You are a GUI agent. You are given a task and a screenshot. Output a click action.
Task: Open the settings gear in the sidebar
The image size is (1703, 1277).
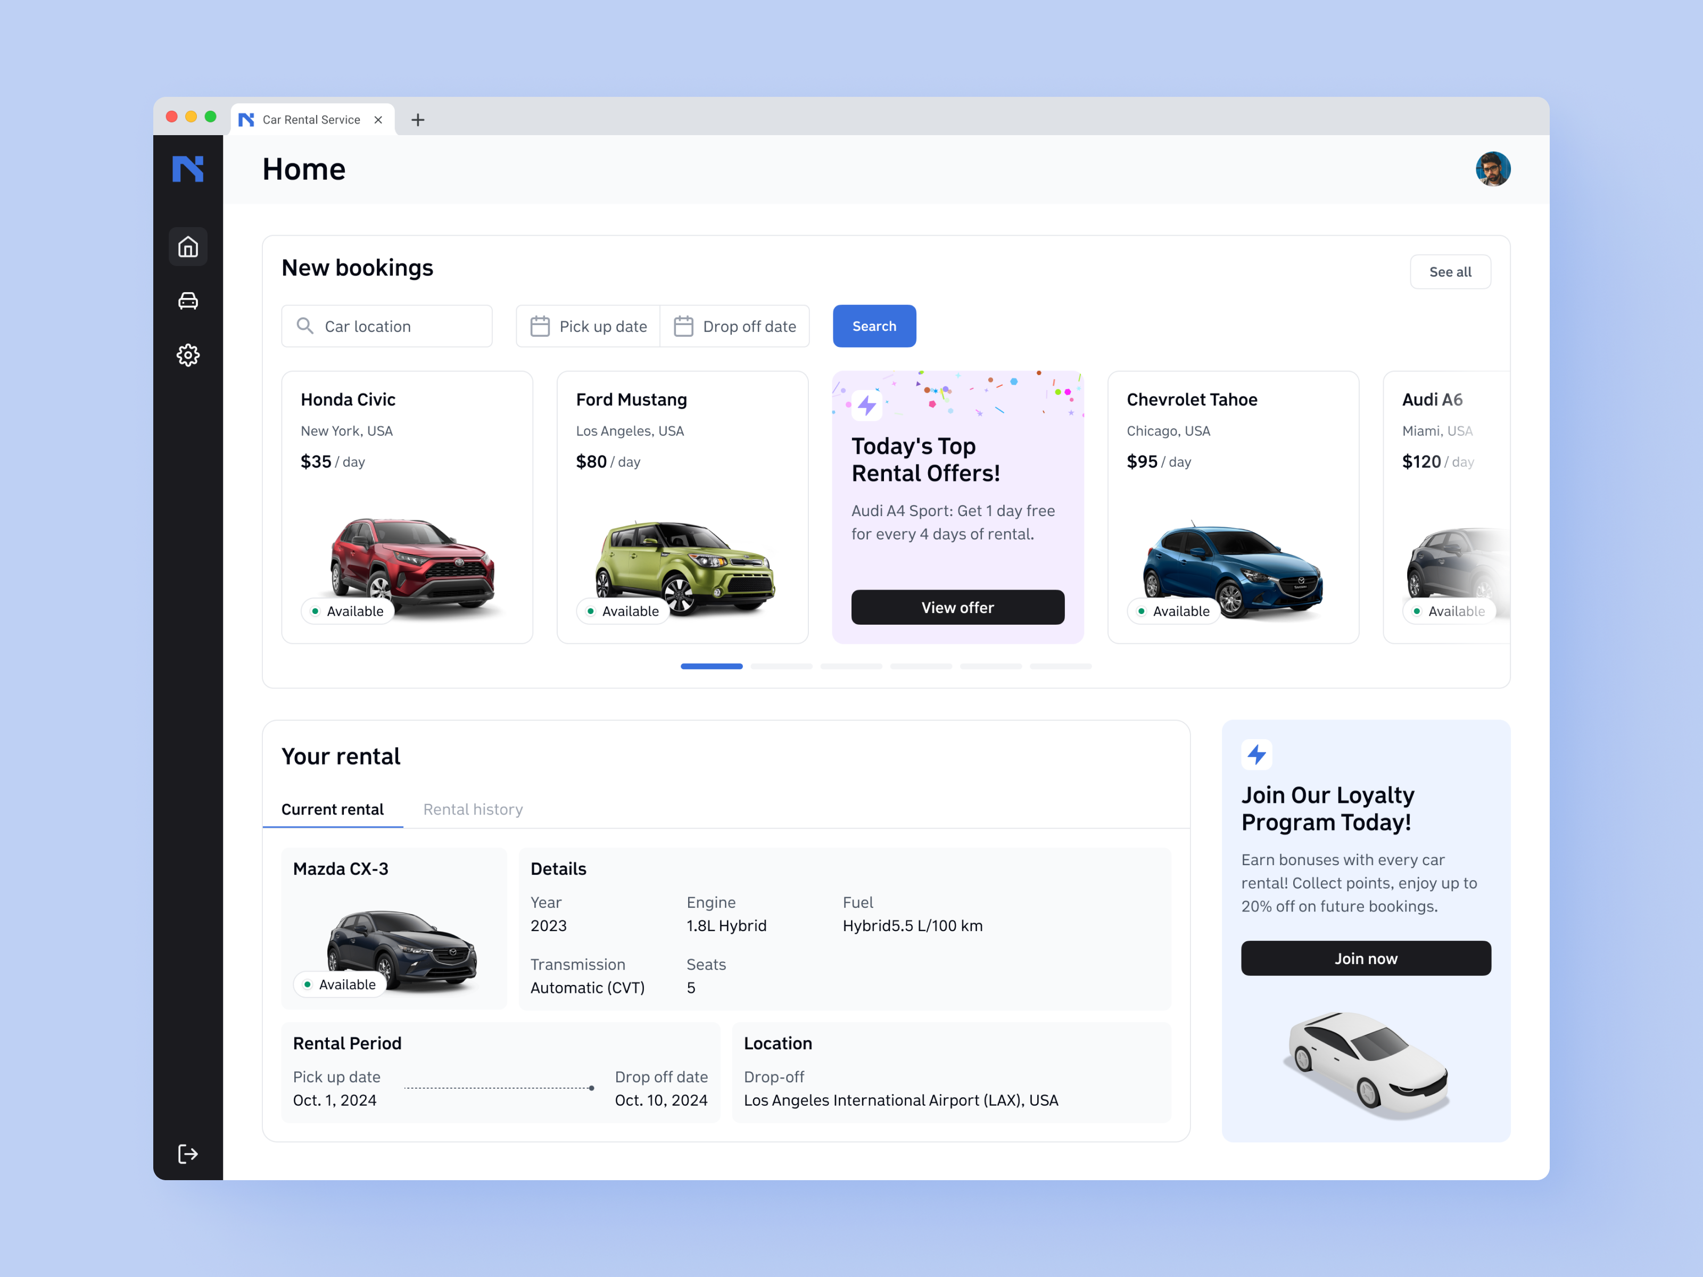pos(188,355)
